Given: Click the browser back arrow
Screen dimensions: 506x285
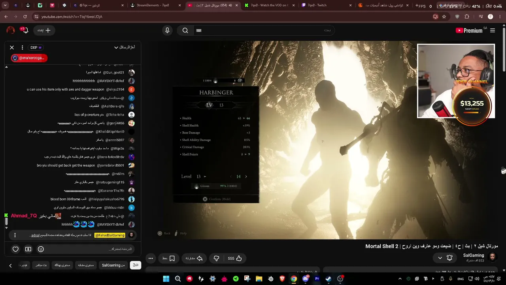Looking at the screenshot, I should (x=6, y=17).
